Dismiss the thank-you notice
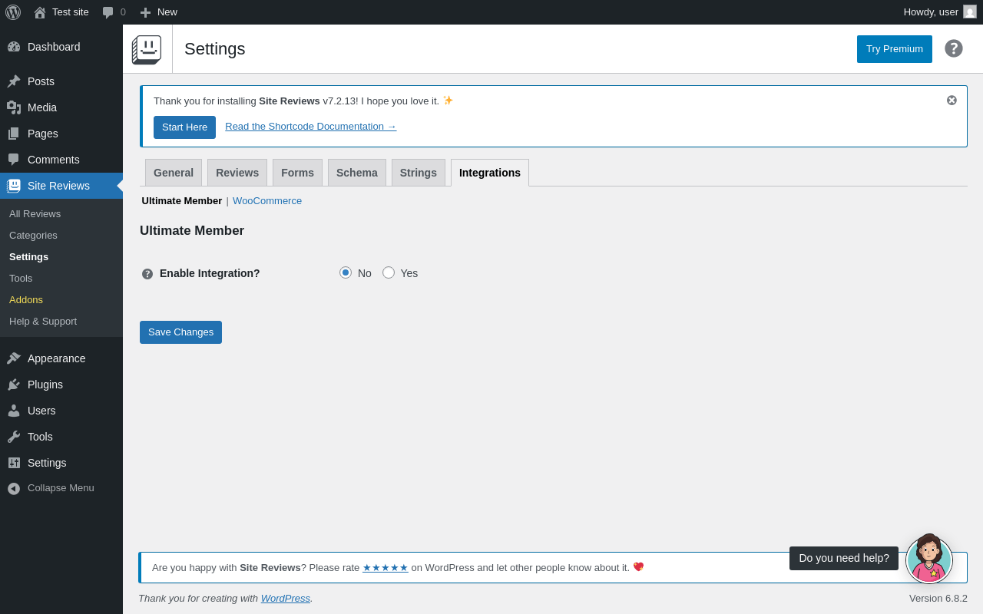983x614 pixels. [x=952, y=101]
